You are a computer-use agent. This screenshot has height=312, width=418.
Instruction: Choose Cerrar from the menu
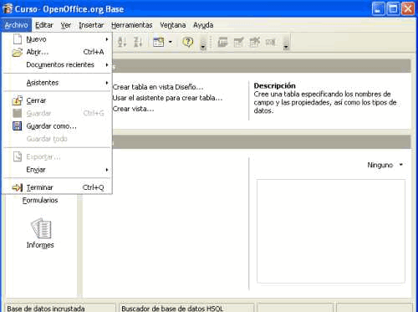click(x=57, y=100)
